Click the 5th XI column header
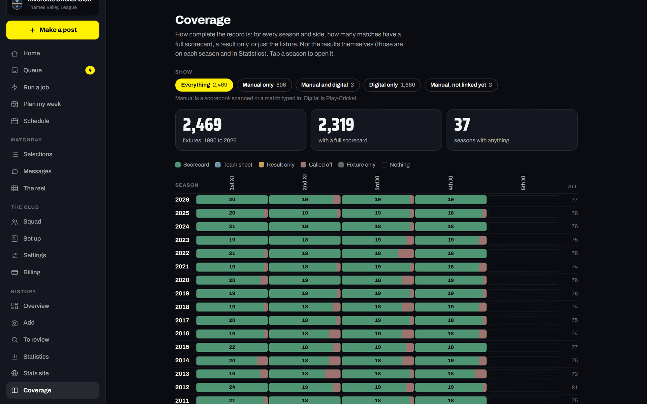The height and width of the screenshot is (404, 647). (523, 183)
